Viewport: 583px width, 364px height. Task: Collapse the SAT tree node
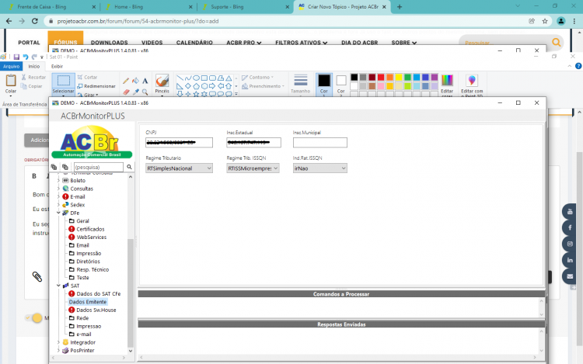(58, 286)
